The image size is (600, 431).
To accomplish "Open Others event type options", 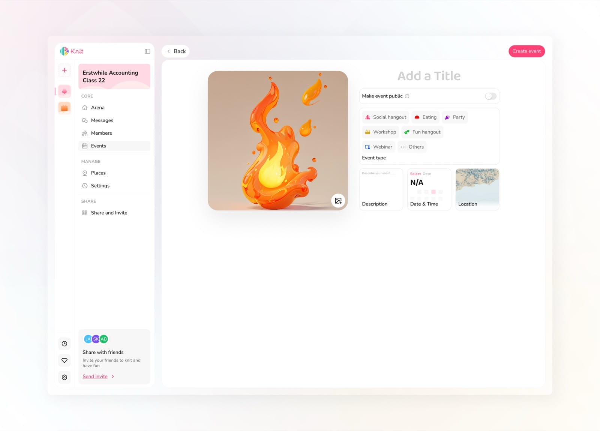I will pos(412,147).
